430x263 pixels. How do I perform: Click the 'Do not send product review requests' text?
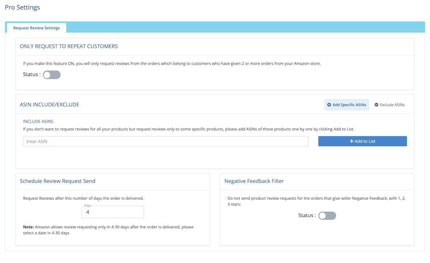coord(317,201)
